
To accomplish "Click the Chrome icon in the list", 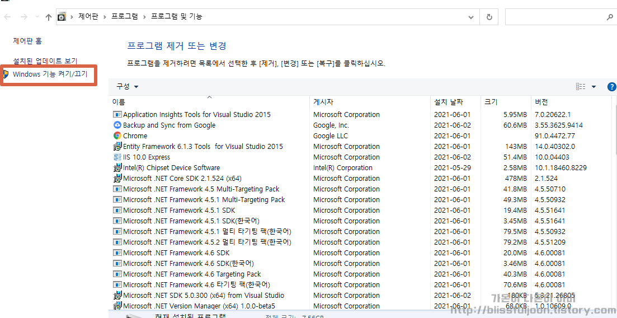I will point(117,136).
